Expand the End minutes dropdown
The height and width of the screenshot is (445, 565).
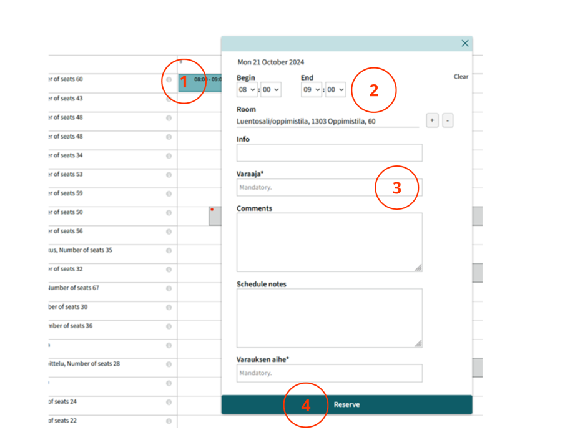coord(335,90)
